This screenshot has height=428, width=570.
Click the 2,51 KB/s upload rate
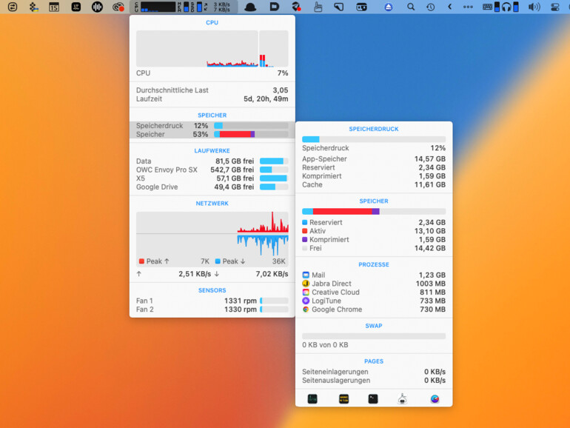click(195, 274)
